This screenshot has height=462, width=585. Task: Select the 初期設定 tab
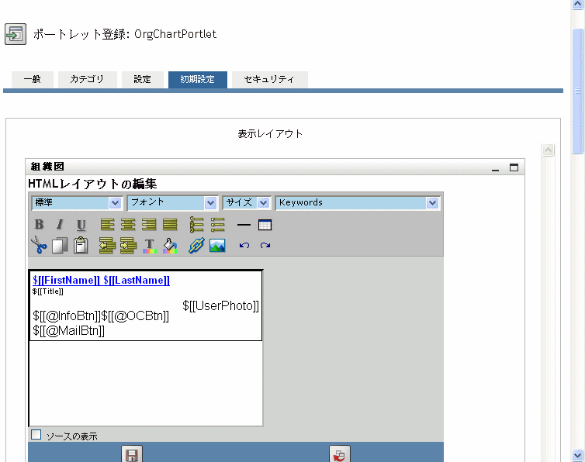click(197, 79)
